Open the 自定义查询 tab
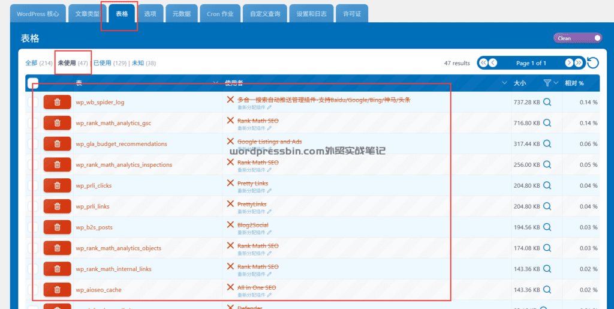Image resolution: width=614 pixels, height=309 pixels. pyautogui.click(x=265, y=14)
